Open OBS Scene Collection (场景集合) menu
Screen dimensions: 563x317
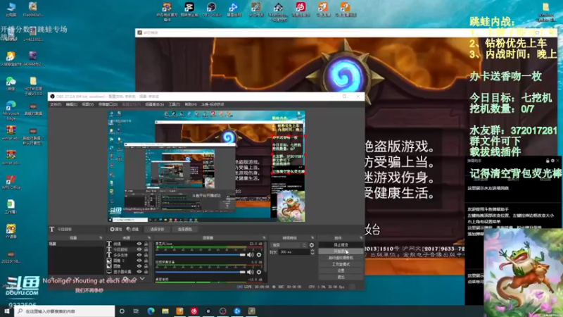154,104
